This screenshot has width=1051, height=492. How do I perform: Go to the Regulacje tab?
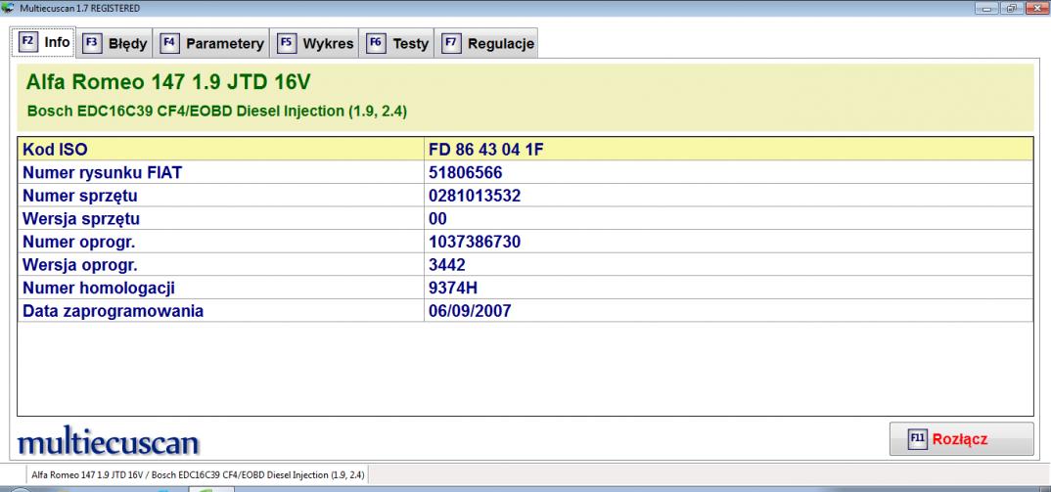pyautogui.click(x=486, y=44)
